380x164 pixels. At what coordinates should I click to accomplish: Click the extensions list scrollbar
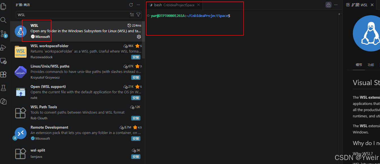[144, 40]
